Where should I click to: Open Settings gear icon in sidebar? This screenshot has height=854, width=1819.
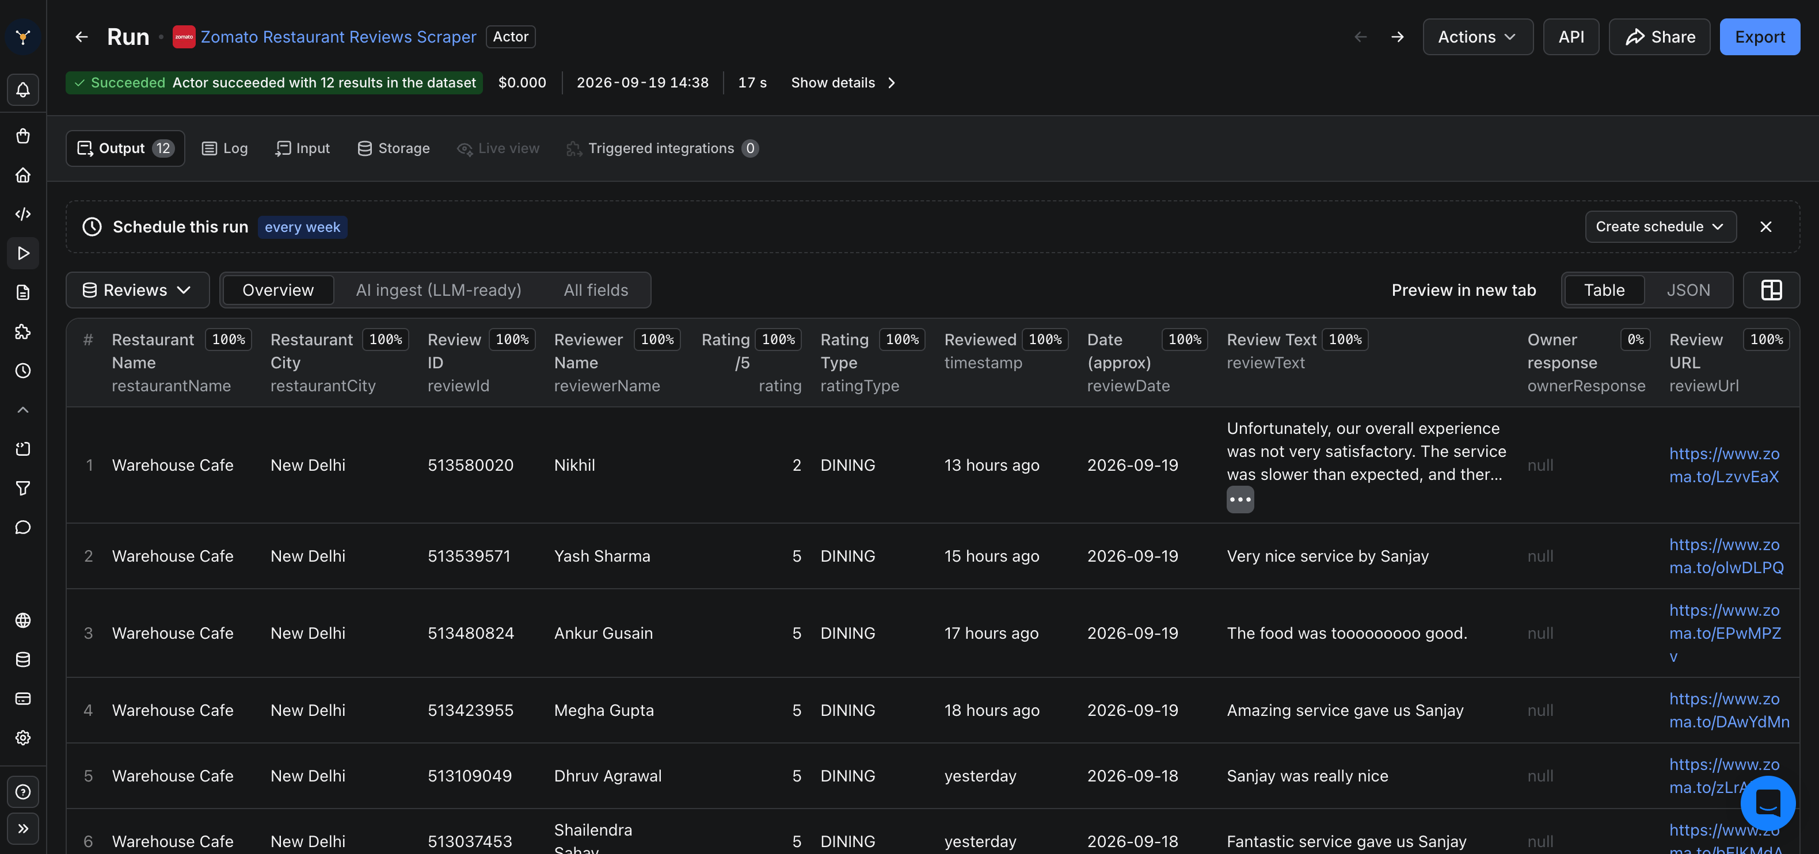22,738
